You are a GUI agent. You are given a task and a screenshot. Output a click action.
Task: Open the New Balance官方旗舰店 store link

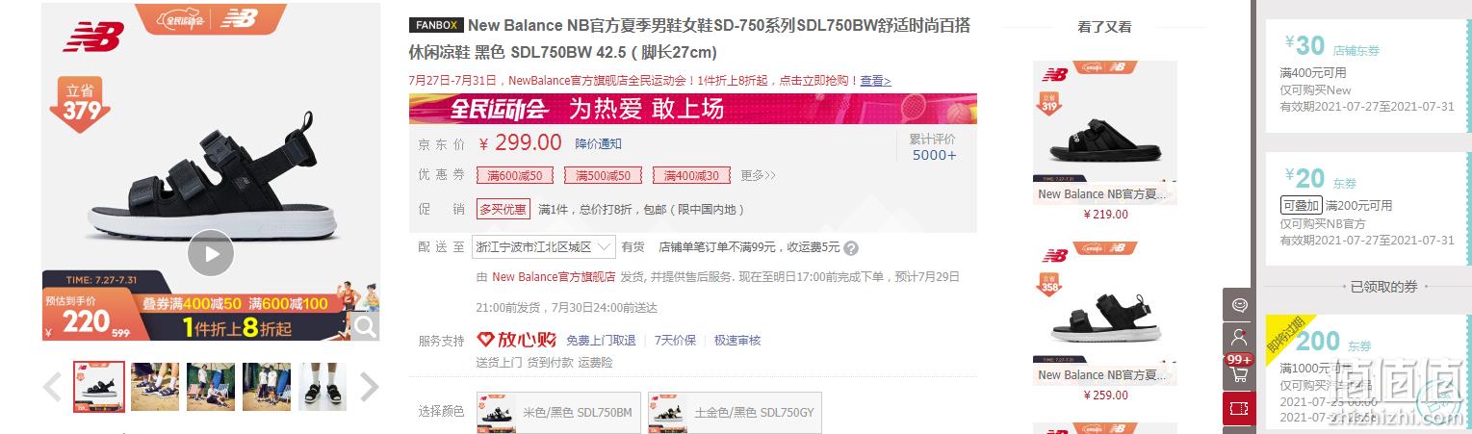tap(554, 277)
